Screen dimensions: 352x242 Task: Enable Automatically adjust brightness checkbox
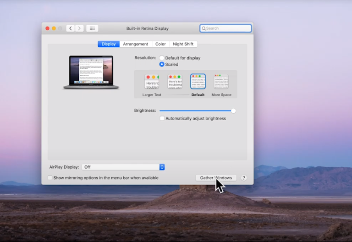[162, 118]
